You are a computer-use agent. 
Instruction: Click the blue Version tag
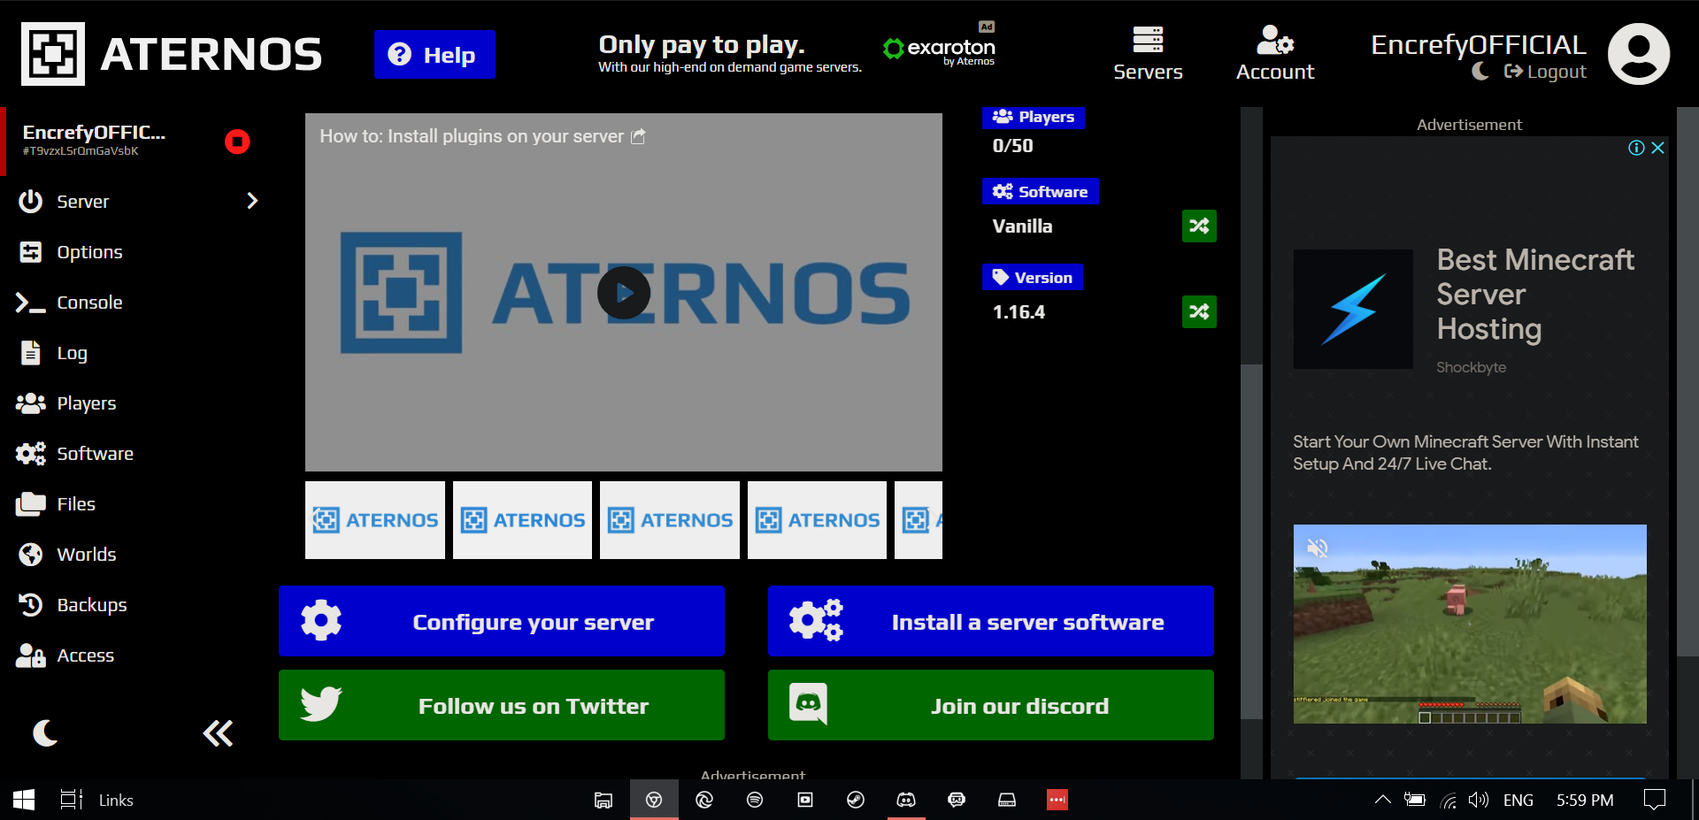[1032, 278]
